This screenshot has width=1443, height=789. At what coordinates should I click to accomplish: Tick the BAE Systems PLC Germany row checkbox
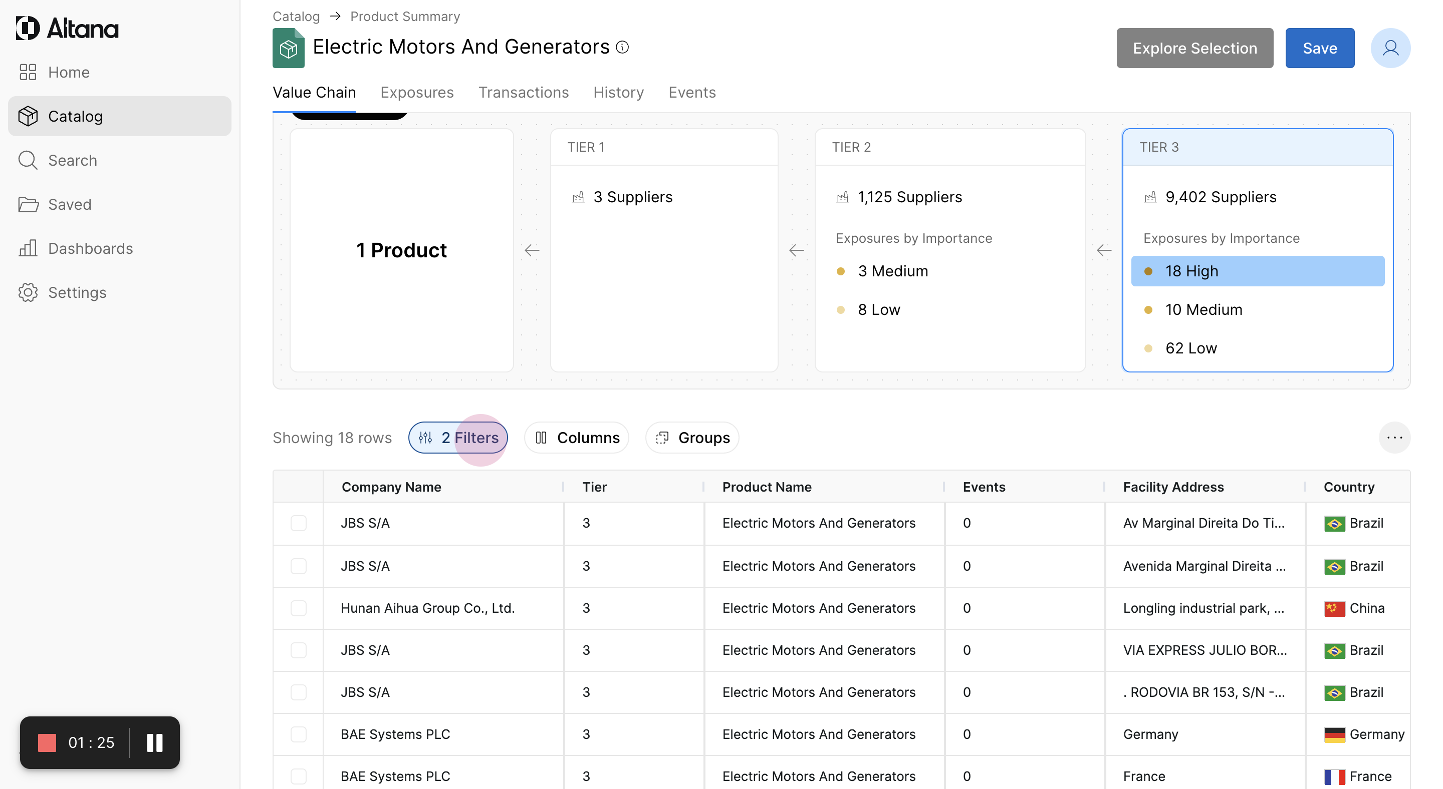click(299, 734)
